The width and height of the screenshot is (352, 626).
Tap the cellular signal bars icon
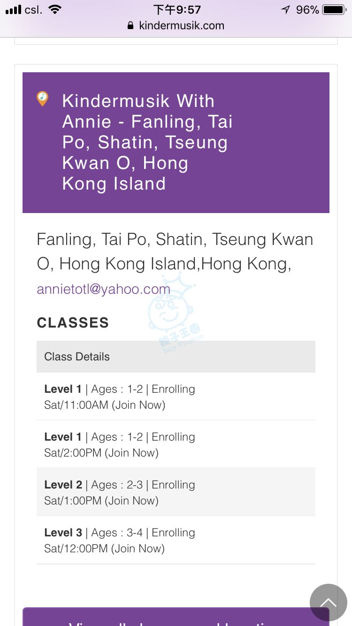(x=14, y=10)
